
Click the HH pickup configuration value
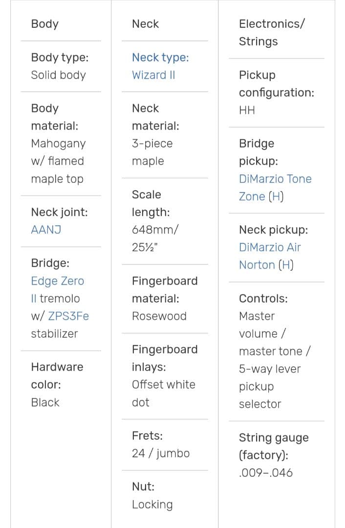point(247,110)
